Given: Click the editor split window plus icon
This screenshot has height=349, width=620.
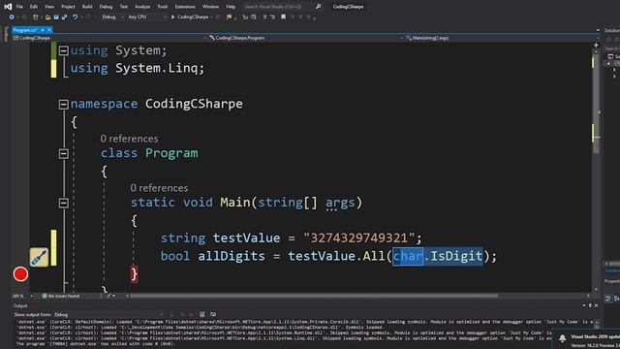Looking at the screenshot, I should 596,46.
